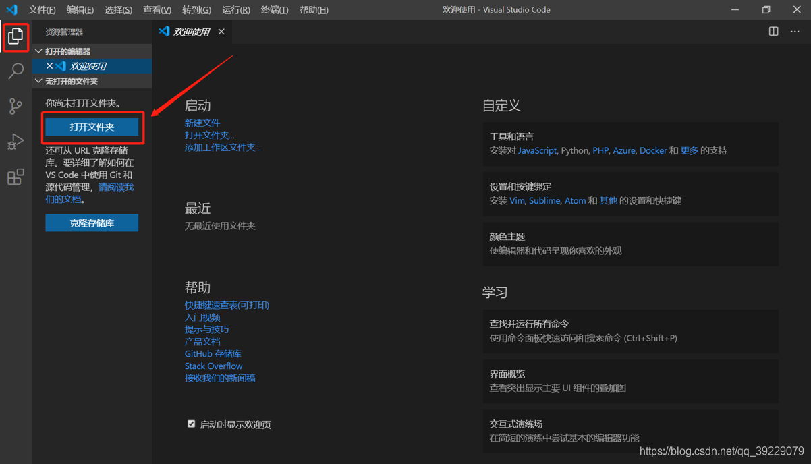
Task: Click the Vim keybinding link
Action: point(517,200)
